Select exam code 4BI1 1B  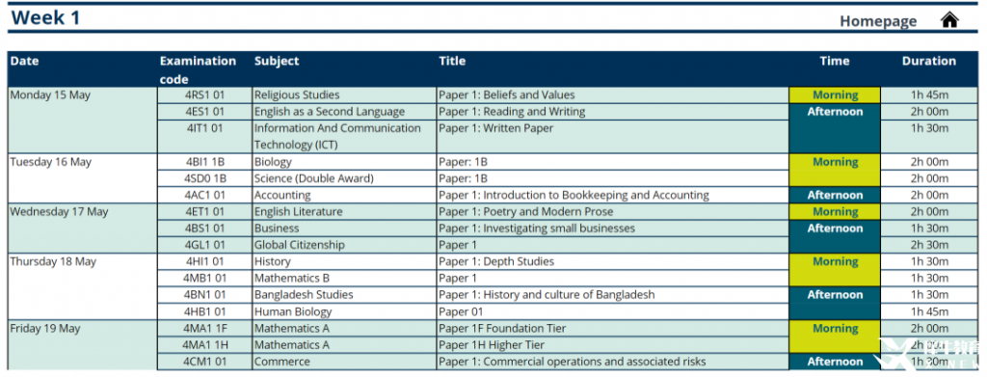coord(204,162)
